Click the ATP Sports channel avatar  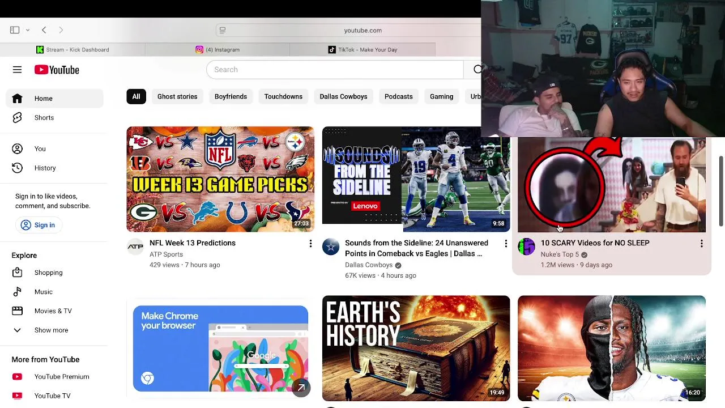[x=135, y=246]
